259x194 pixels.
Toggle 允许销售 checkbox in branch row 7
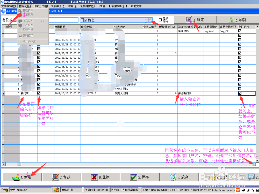coord(240,57)
